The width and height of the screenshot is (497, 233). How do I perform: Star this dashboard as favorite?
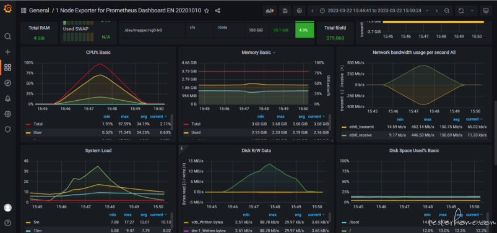pos(207,11)
